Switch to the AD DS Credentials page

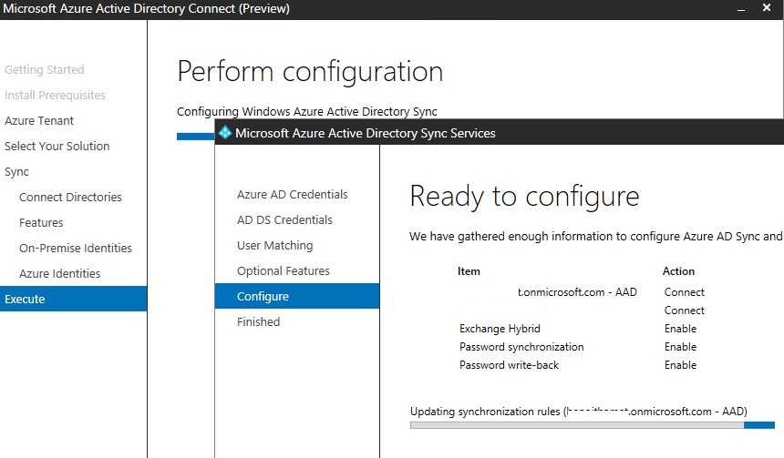coord(284,220)
